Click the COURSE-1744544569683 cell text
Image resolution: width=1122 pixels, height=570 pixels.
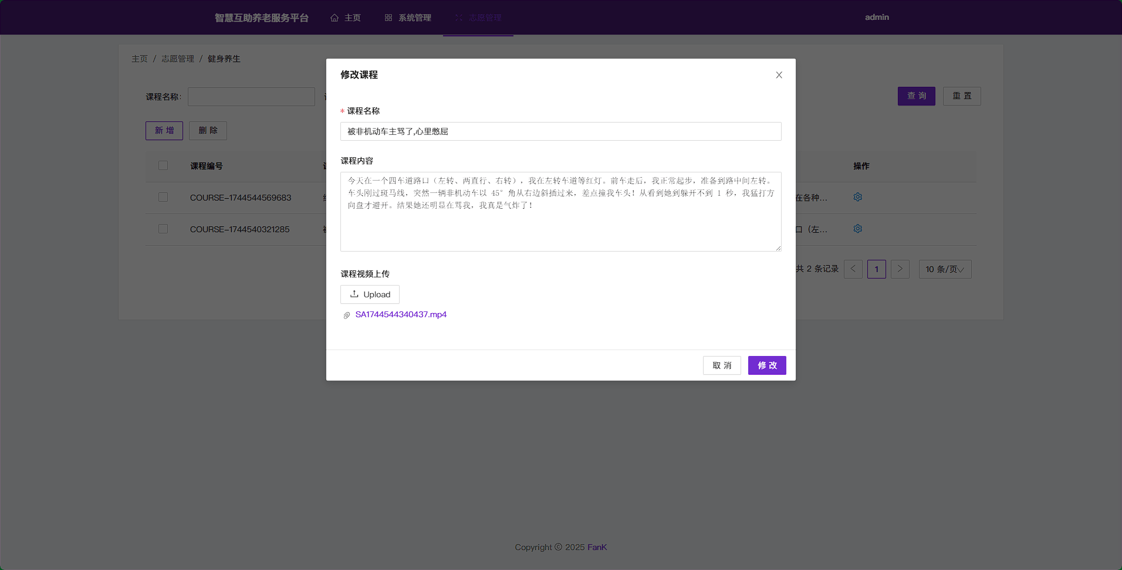tap(241, 198)
